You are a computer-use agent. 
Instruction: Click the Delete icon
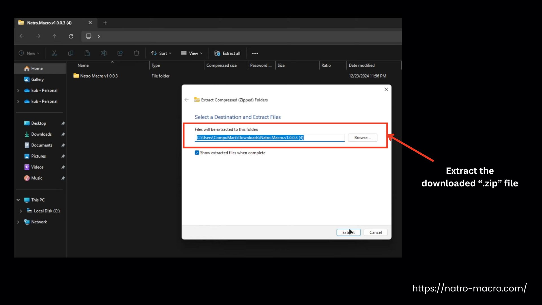point(136,53)
